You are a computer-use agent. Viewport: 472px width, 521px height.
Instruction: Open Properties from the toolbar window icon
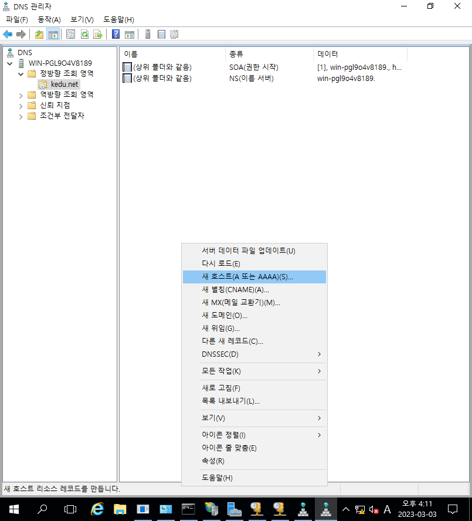pyautogui.click(x=70, y=34)
